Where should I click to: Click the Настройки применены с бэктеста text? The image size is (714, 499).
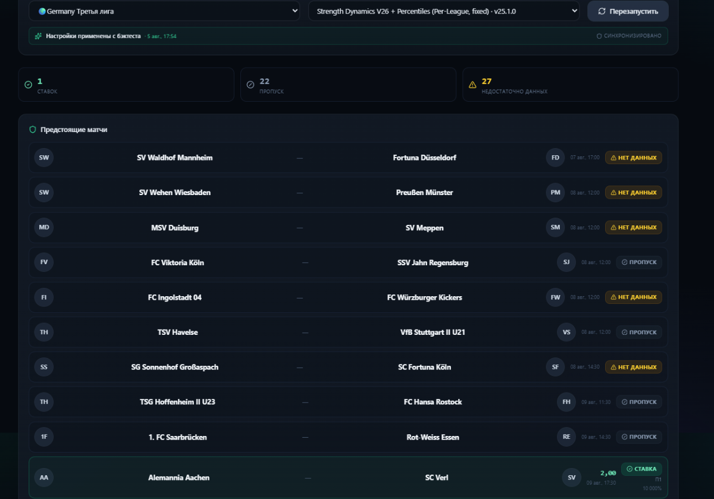click(94, 36)
